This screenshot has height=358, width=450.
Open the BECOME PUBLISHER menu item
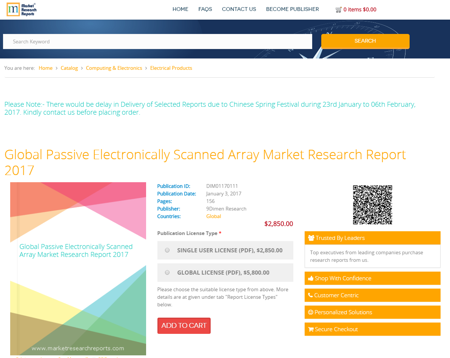(293, 9)
